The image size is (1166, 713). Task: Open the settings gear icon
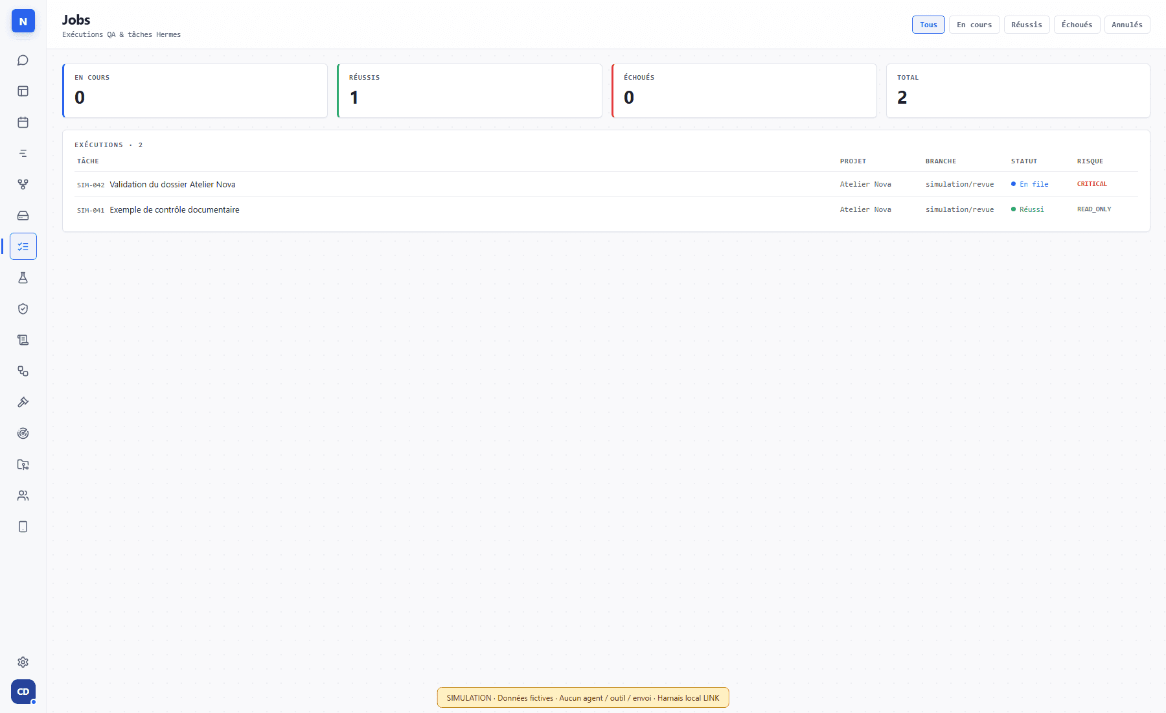click(x=23, y=662)
